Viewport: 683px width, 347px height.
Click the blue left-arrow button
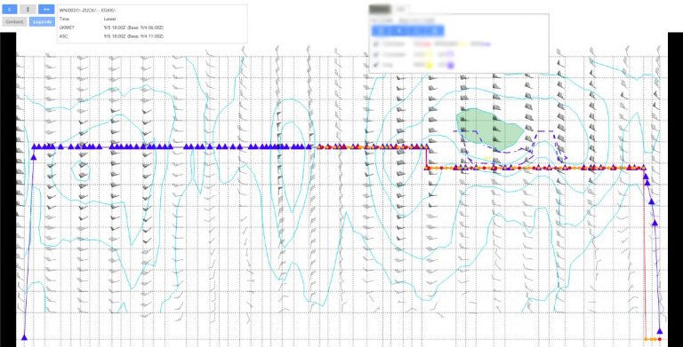[x=10, y=9]
